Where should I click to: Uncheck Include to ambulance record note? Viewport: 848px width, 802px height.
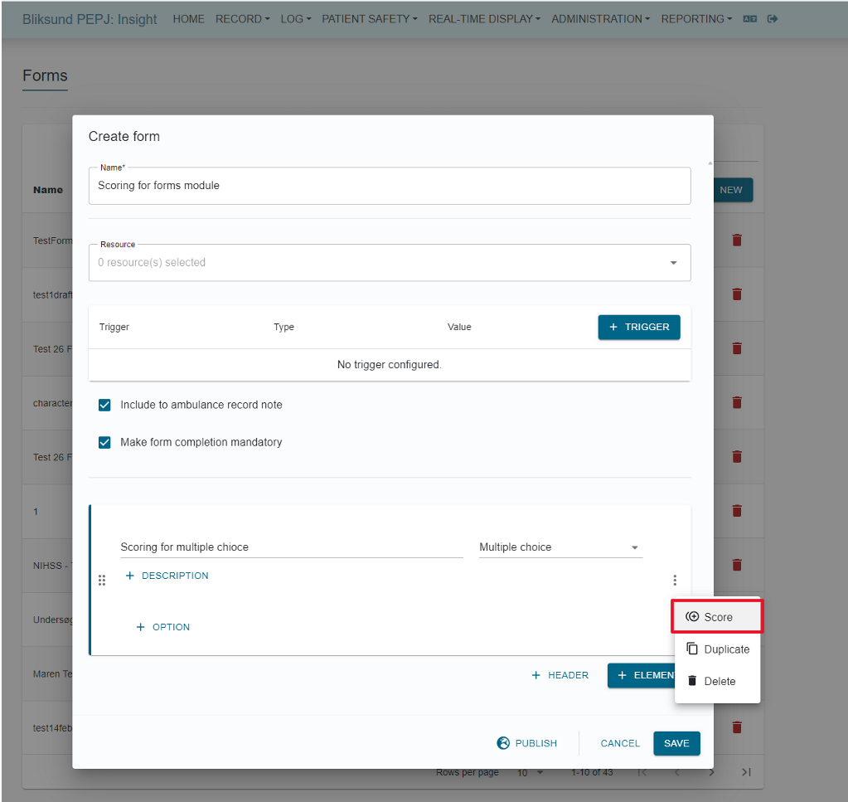click(105, 405)
